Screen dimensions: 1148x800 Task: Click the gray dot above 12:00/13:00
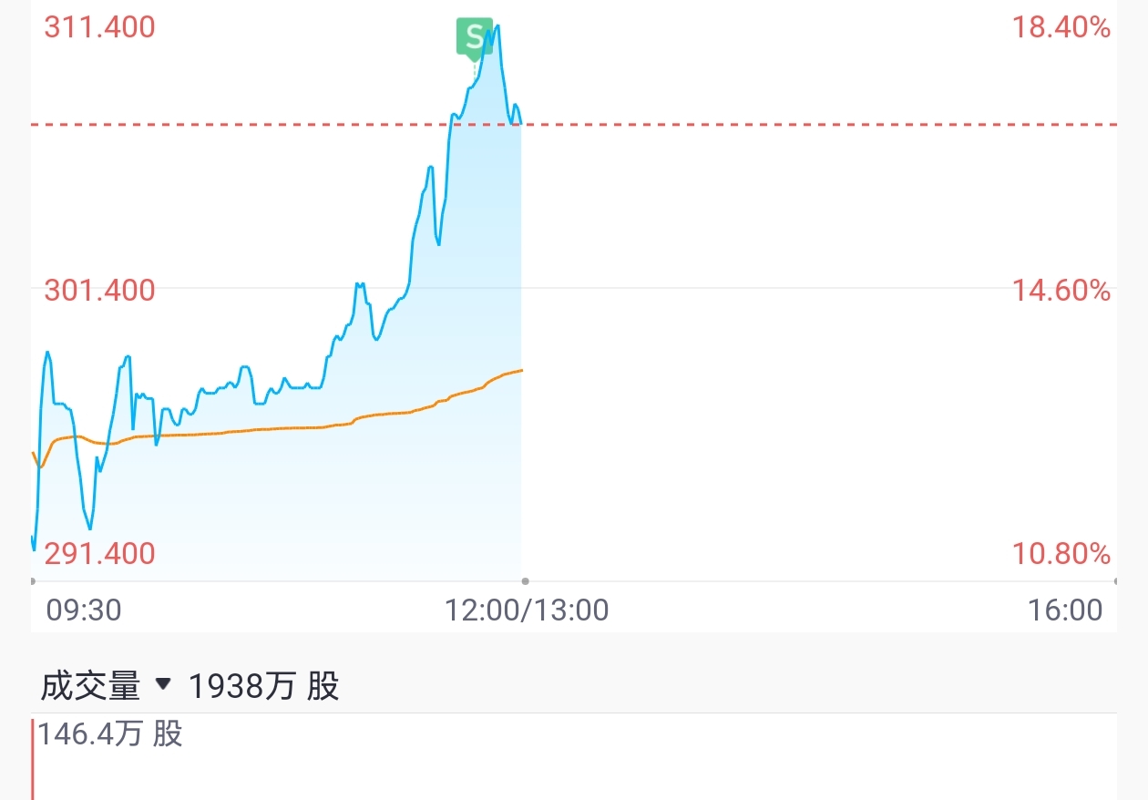pyautogui.click(x=525, y=580)
